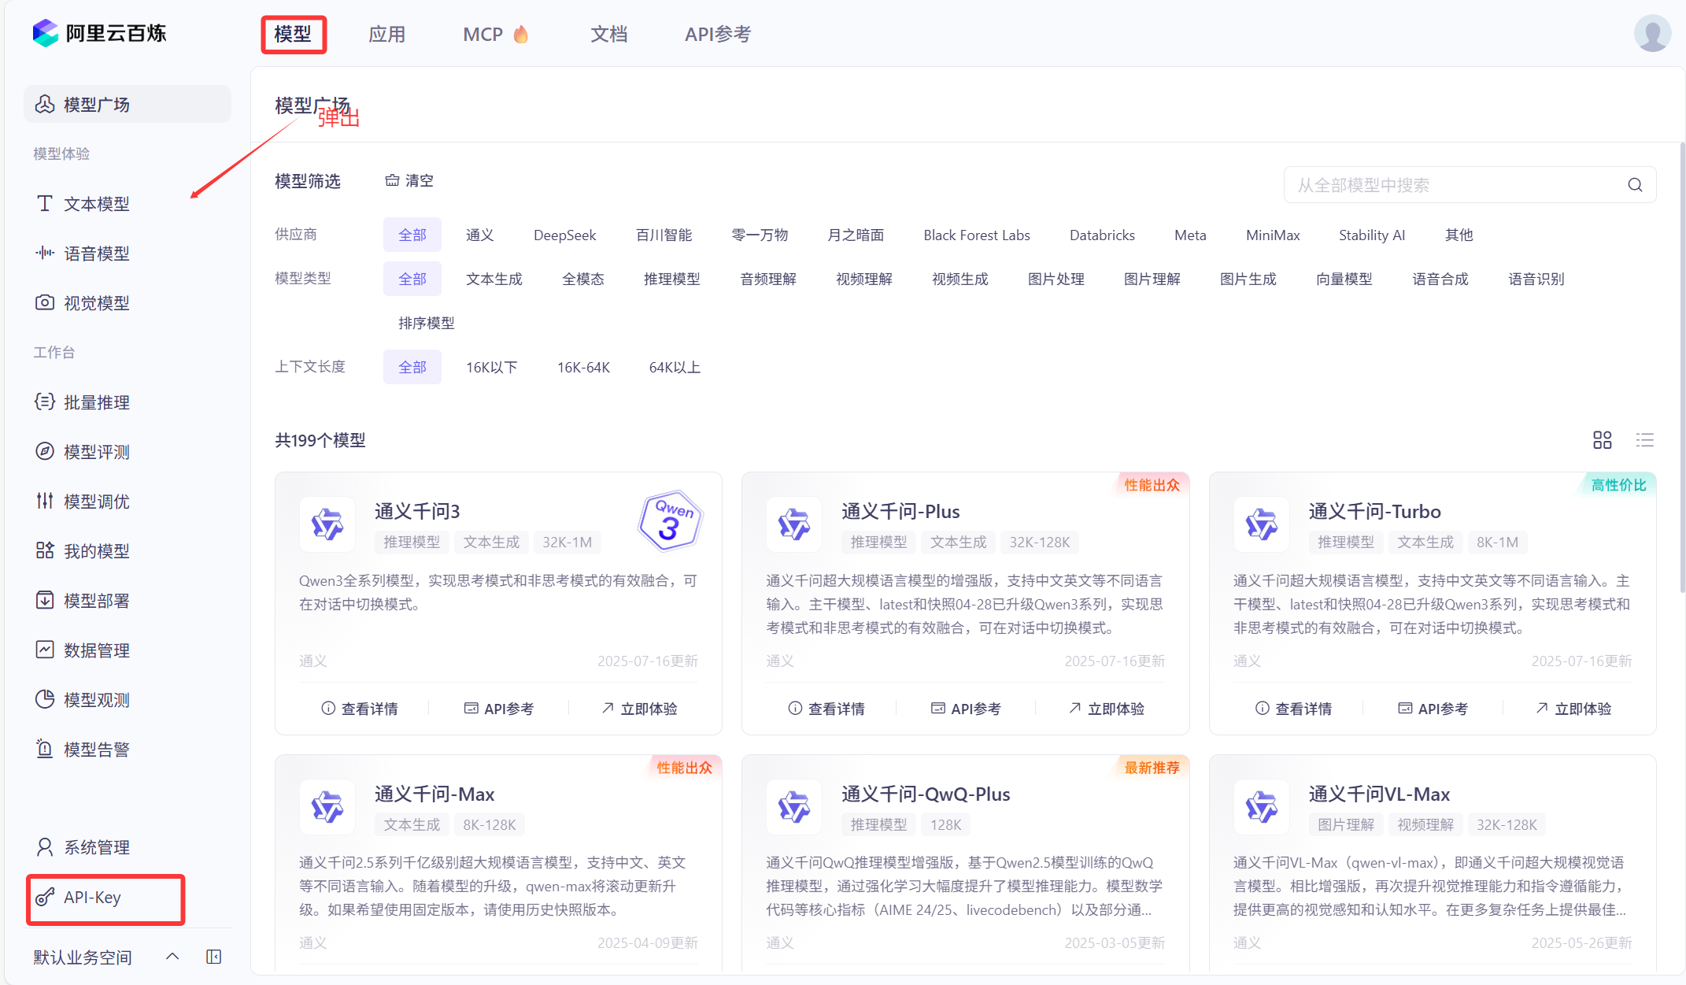Viewport: 1686px width, 985px height.
Task: Filter supplier by Black Forest Labs
Action: (x=976, y=235)
